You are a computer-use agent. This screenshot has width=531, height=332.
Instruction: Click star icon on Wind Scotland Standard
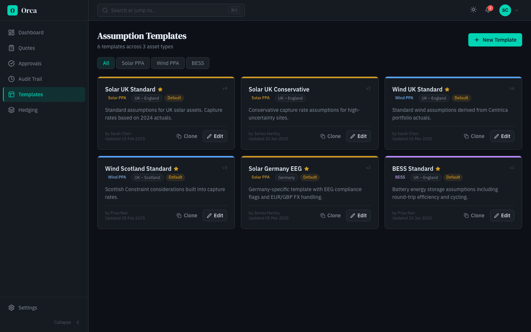176,169
